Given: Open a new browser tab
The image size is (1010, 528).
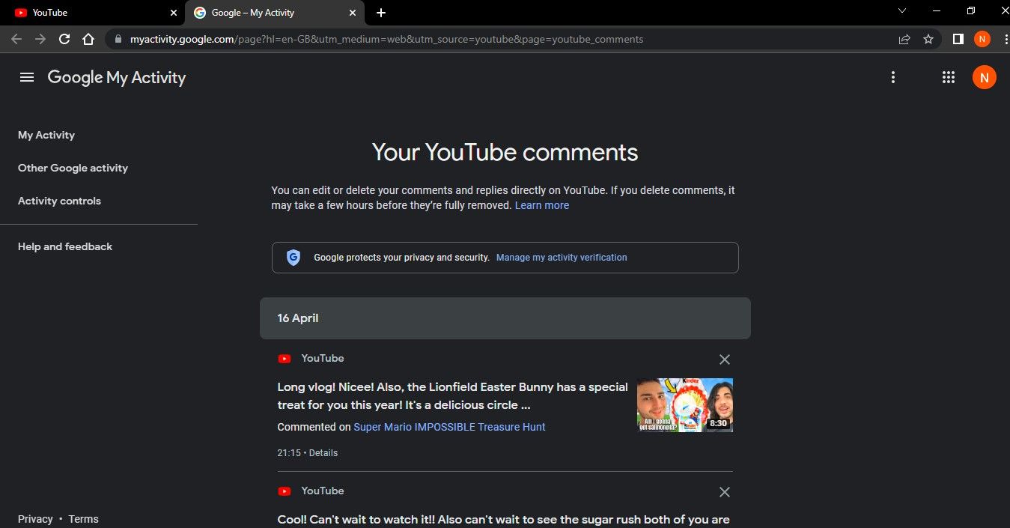Looking at the screenshot, I should (381, 13).
